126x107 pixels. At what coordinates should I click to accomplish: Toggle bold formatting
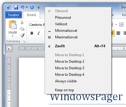32,33
